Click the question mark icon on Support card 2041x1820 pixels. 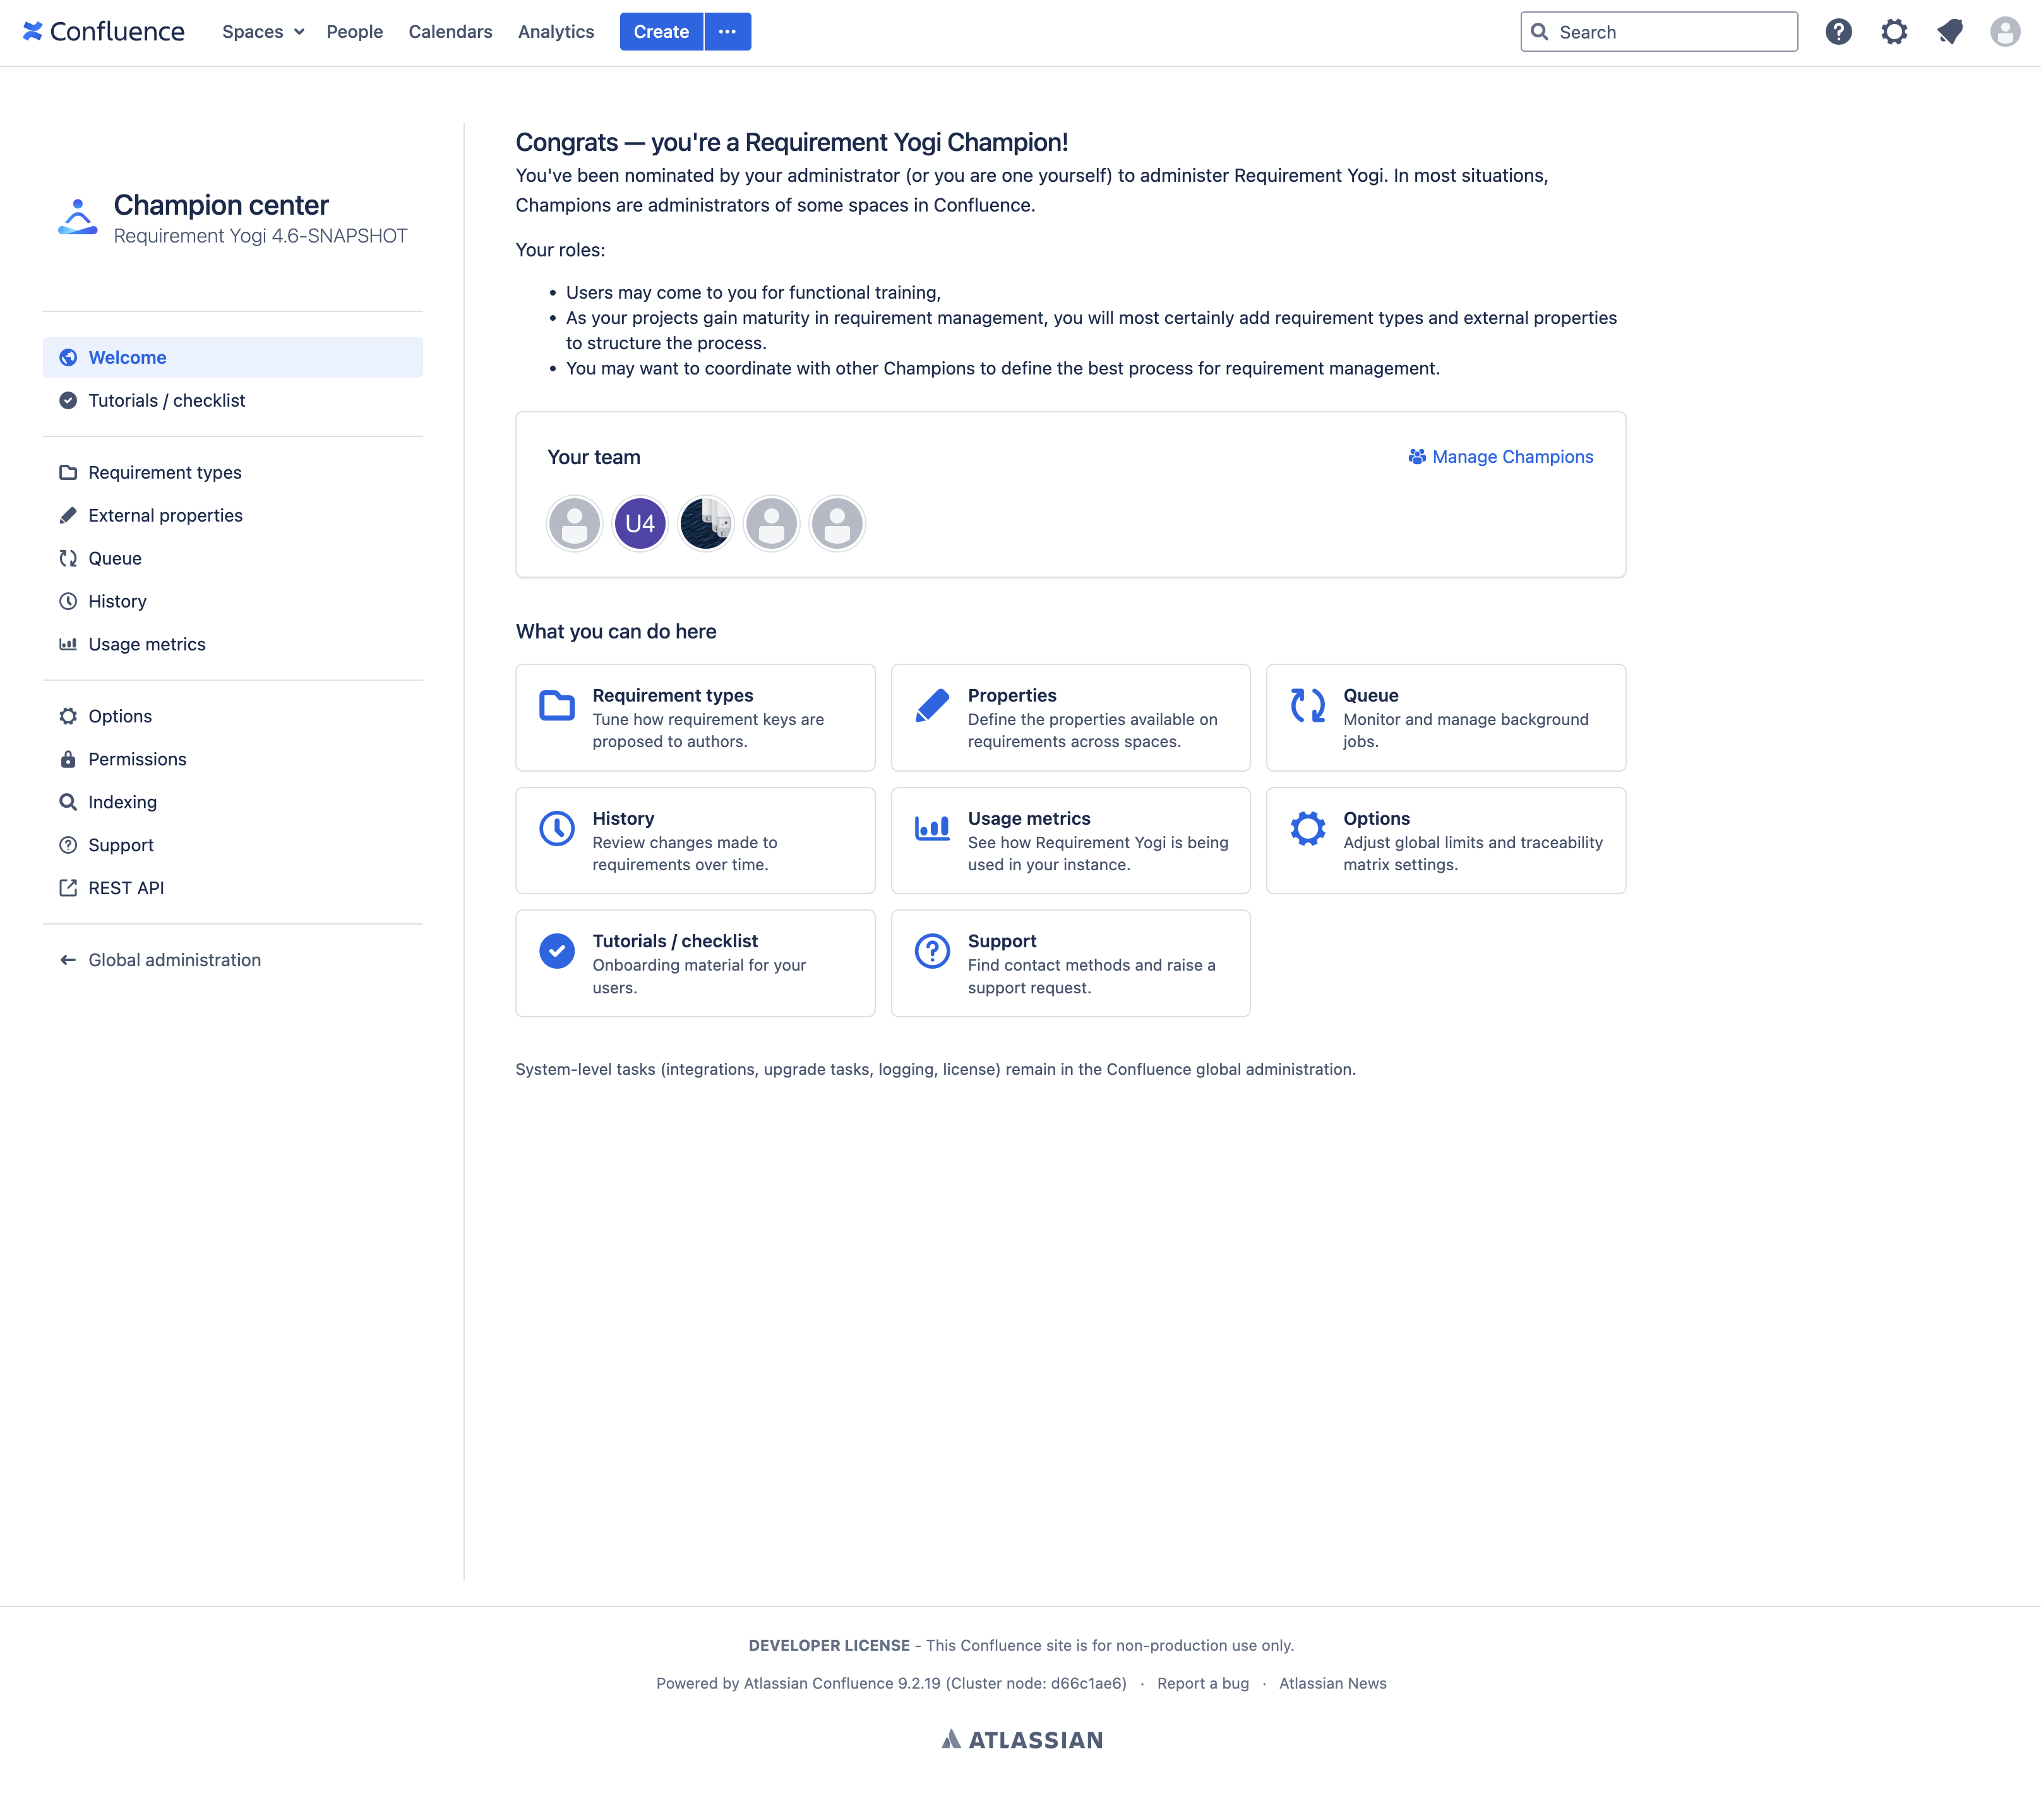pos(932,952)
